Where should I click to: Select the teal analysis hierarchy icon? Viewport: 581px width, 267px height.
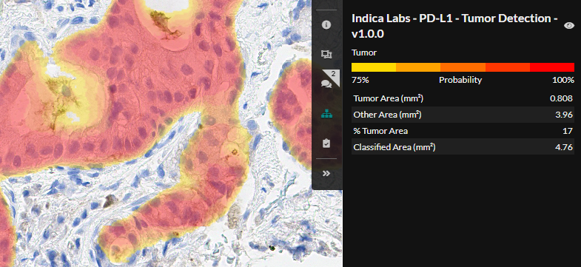tap(326, 114)
